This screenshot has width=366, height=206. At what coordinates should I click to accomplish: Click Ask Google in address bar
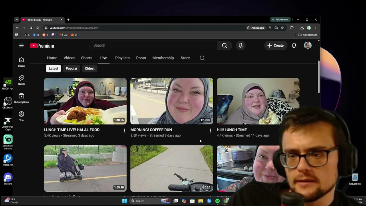coord(256,28)
